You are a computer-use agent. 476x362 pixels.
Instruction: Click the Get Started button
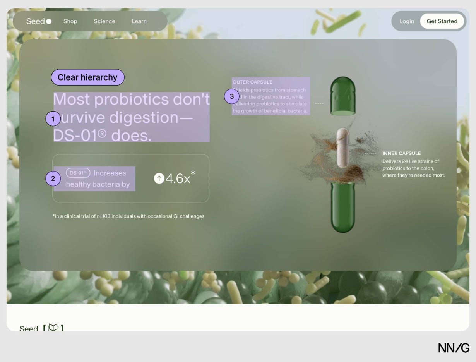coord(442,21)
